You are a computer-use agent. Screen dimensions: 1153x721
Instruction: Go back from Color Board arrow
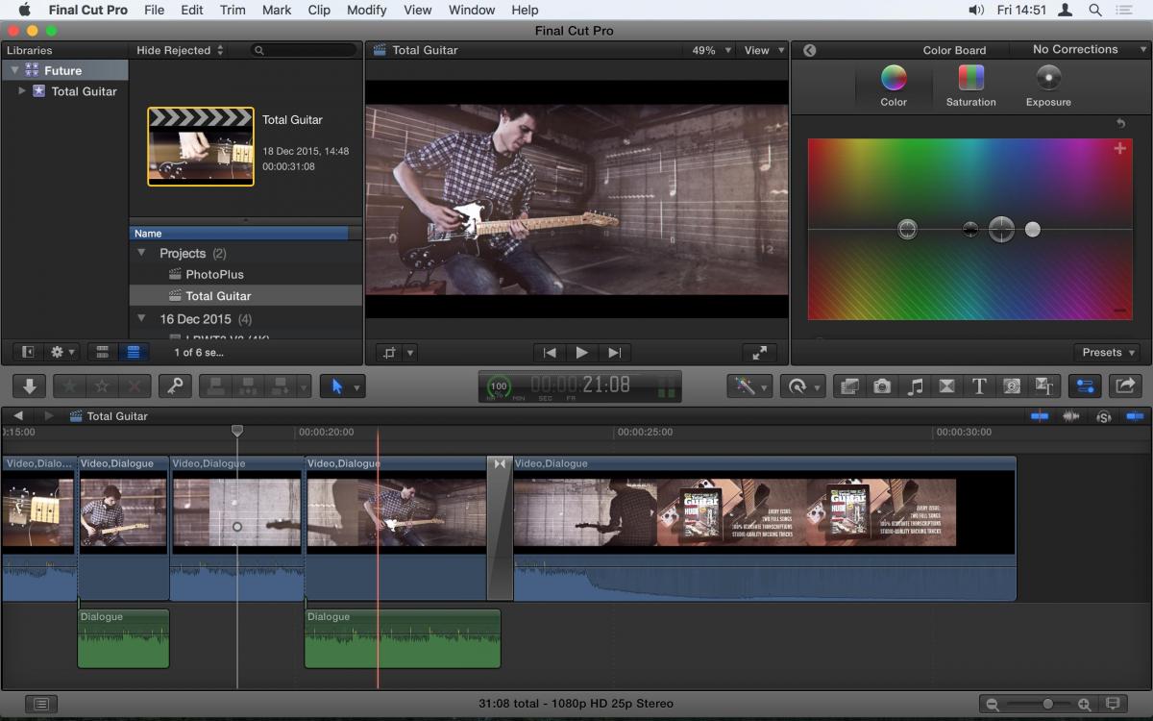click(809, 50)
